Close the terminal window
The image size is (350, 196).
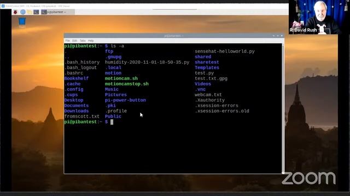click(282, 36)
